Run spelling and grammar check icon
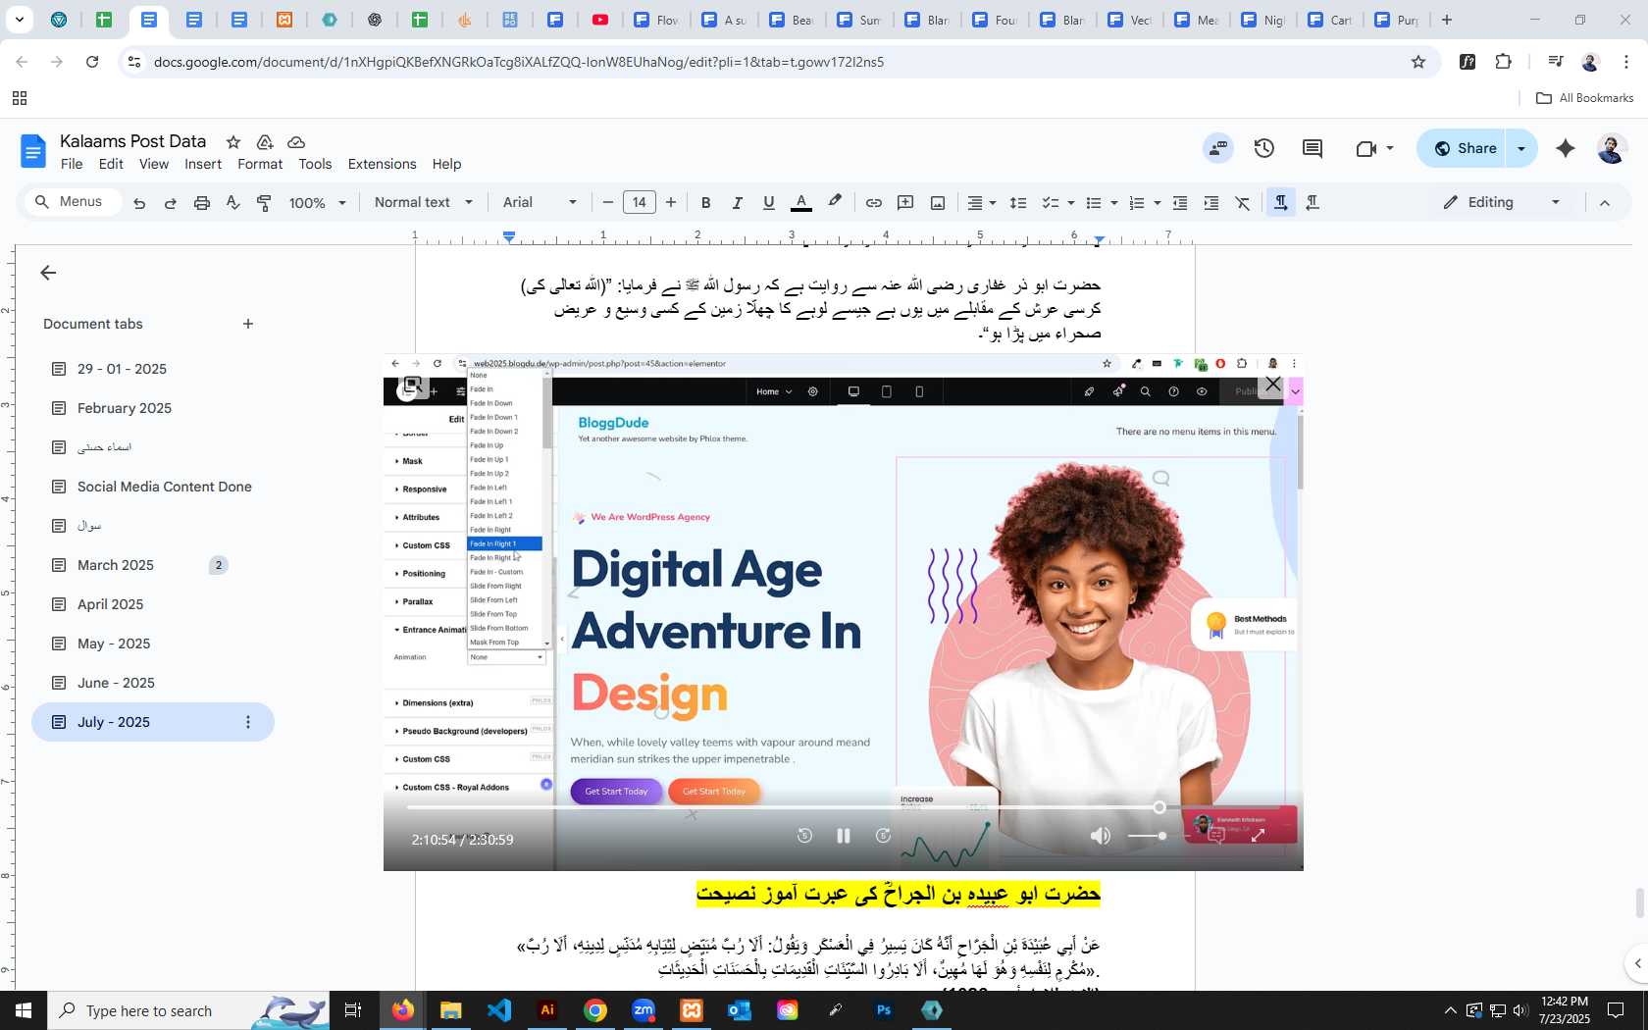The width and height of the screenshot is (1648, 1030). [x=233, y=203]
